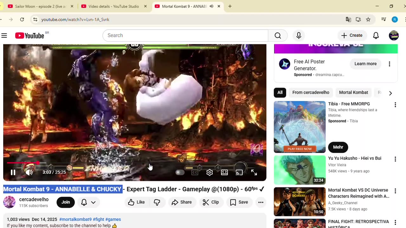Reload the page in the browser

click(22, 20)
